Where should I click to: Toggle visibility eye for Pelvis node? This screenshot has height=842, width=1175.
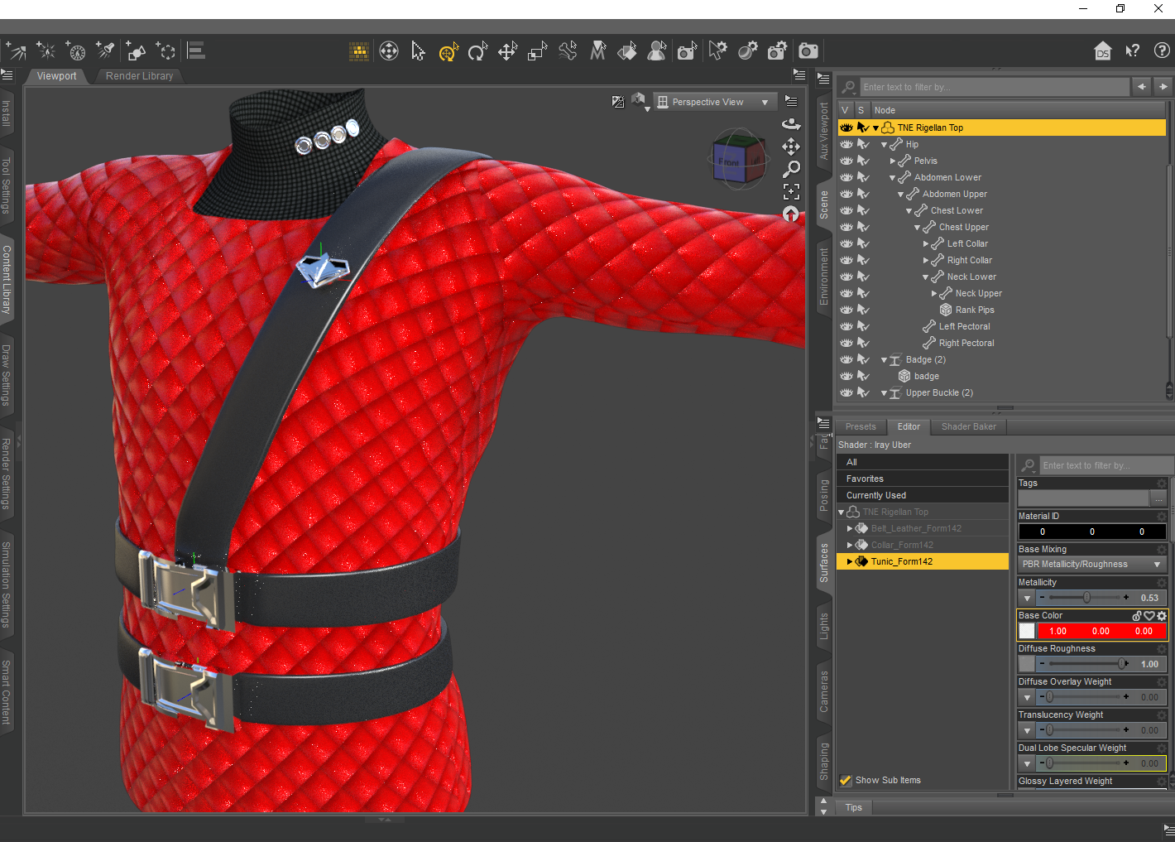(846, 161)
